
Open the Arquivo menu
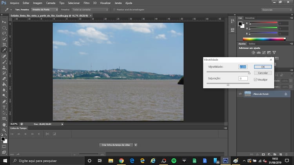click(x=15, y=3)
